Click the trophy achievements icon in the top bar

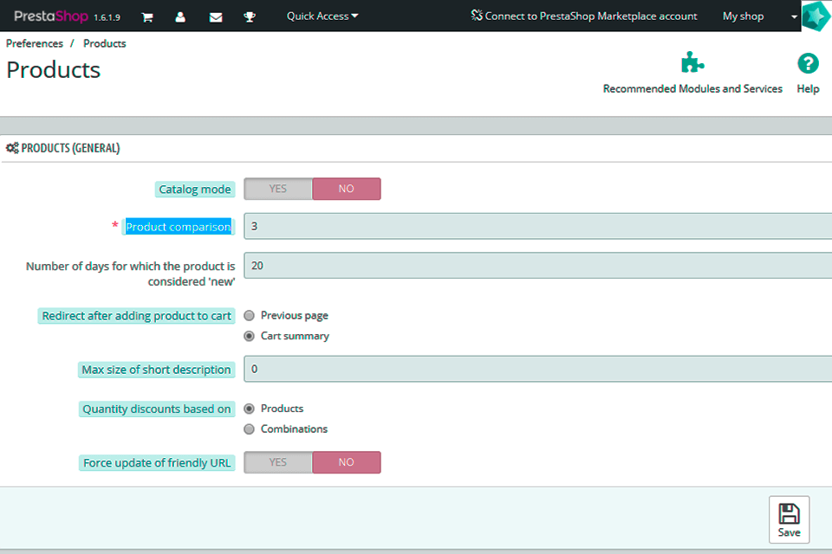(250, 16)
